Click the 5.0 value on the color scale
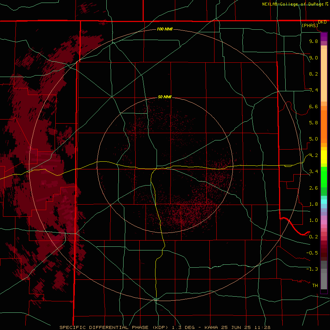 coord(313,139)
